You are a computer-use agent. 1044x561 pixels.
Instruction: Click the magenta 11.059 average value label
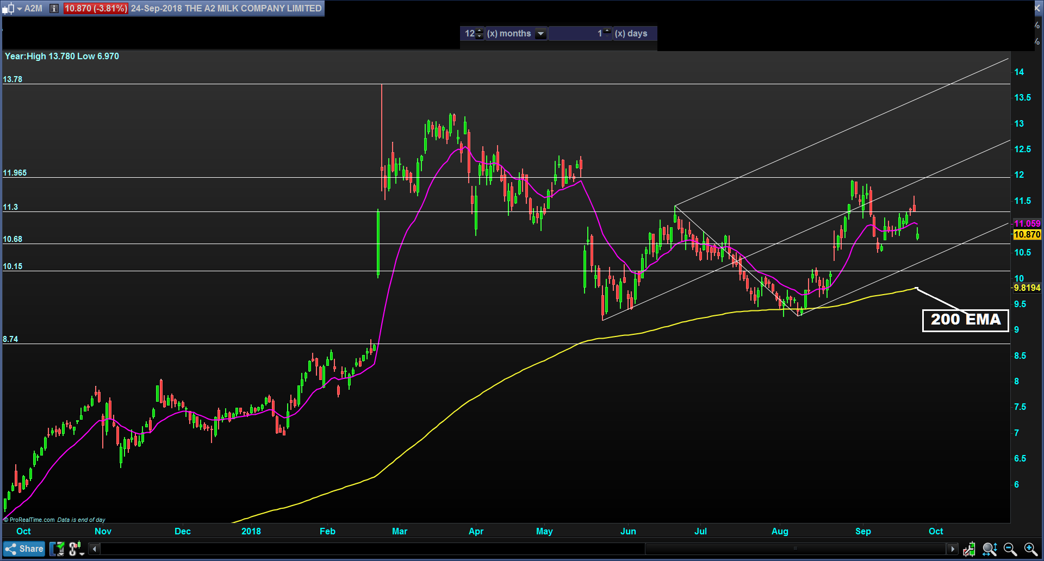(x=1027, y=224)
